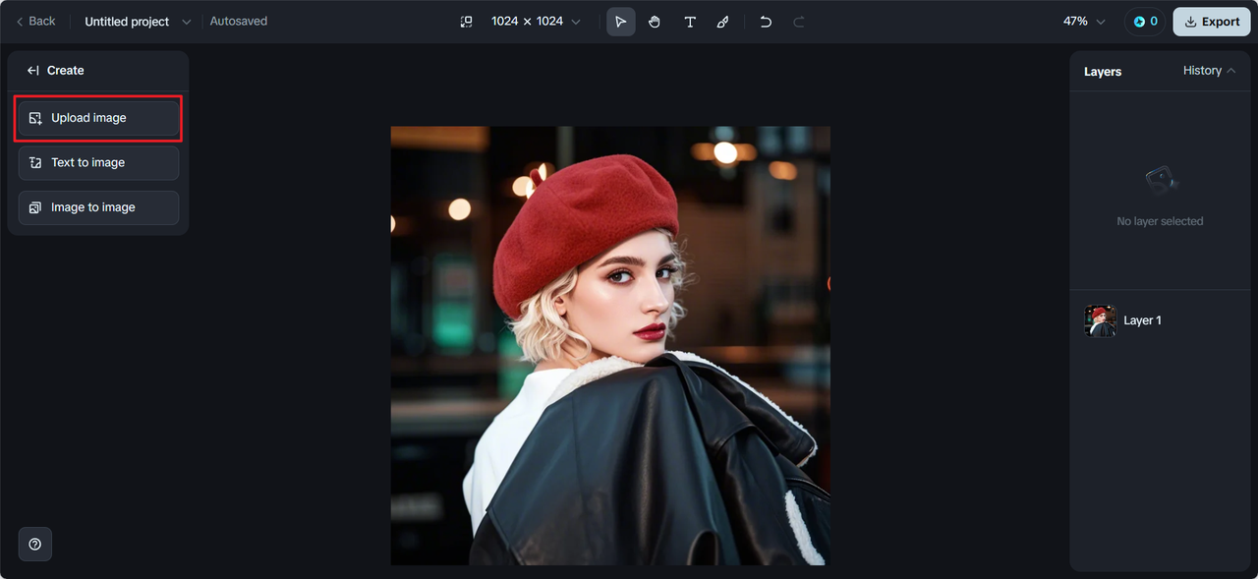Screen dimensions: 1258x579
Task: Click the Autosaved status text
Action: pyautogui.click(x=239, y=22)
